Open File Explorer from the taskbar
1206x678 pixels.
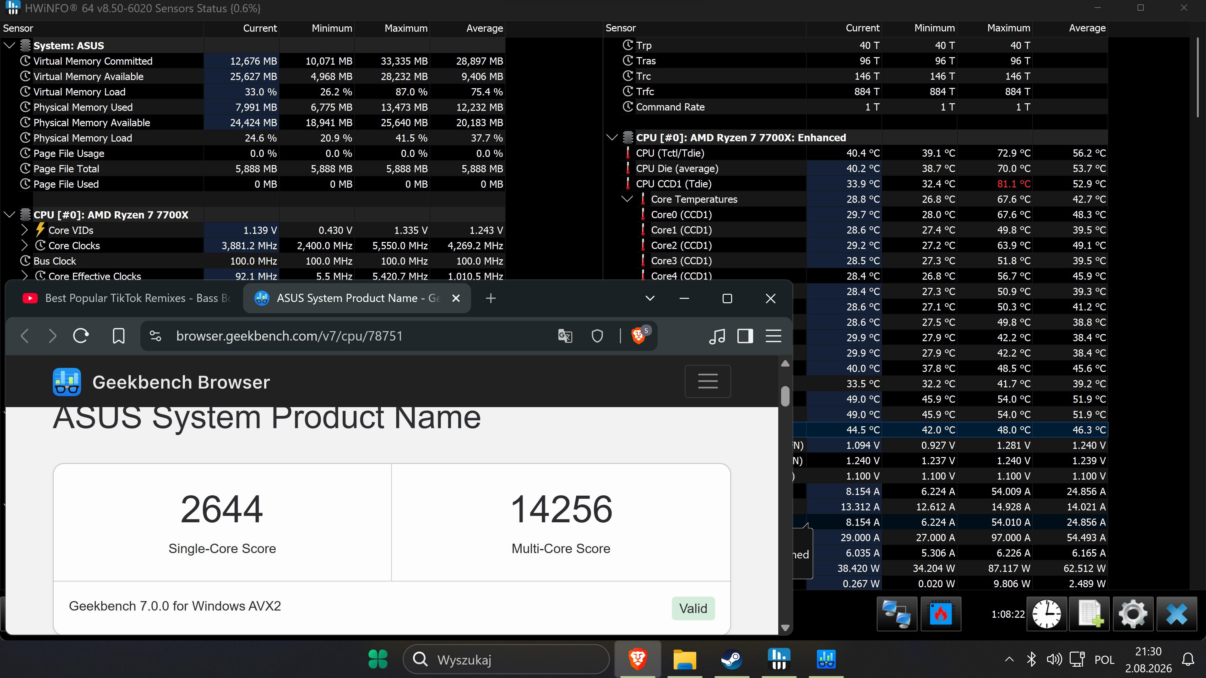pos(684,660)
